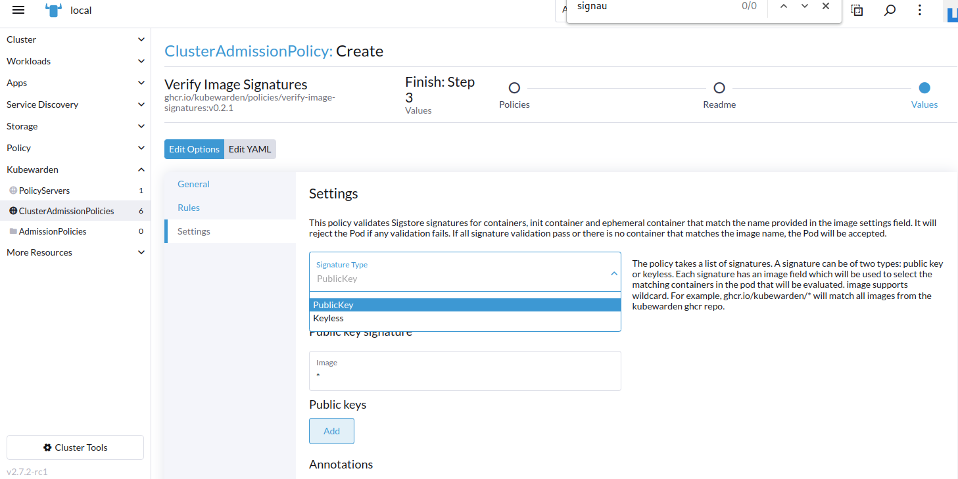Click the Cluster Tools button
This screenshot has width=958, height=479.
point(74,447)
